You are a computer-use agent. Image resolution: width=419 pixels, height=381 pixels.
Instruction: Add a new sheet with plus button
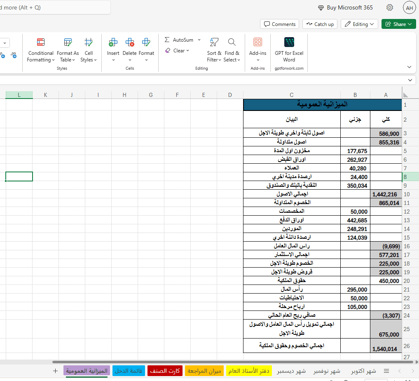[x=56, y=371]
